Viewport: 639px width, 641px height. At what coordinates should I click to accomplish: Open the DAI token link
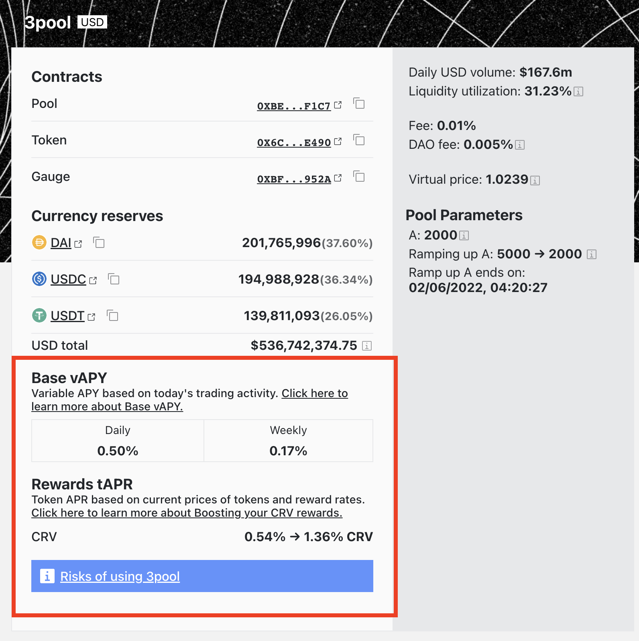(x=61, y=243)
